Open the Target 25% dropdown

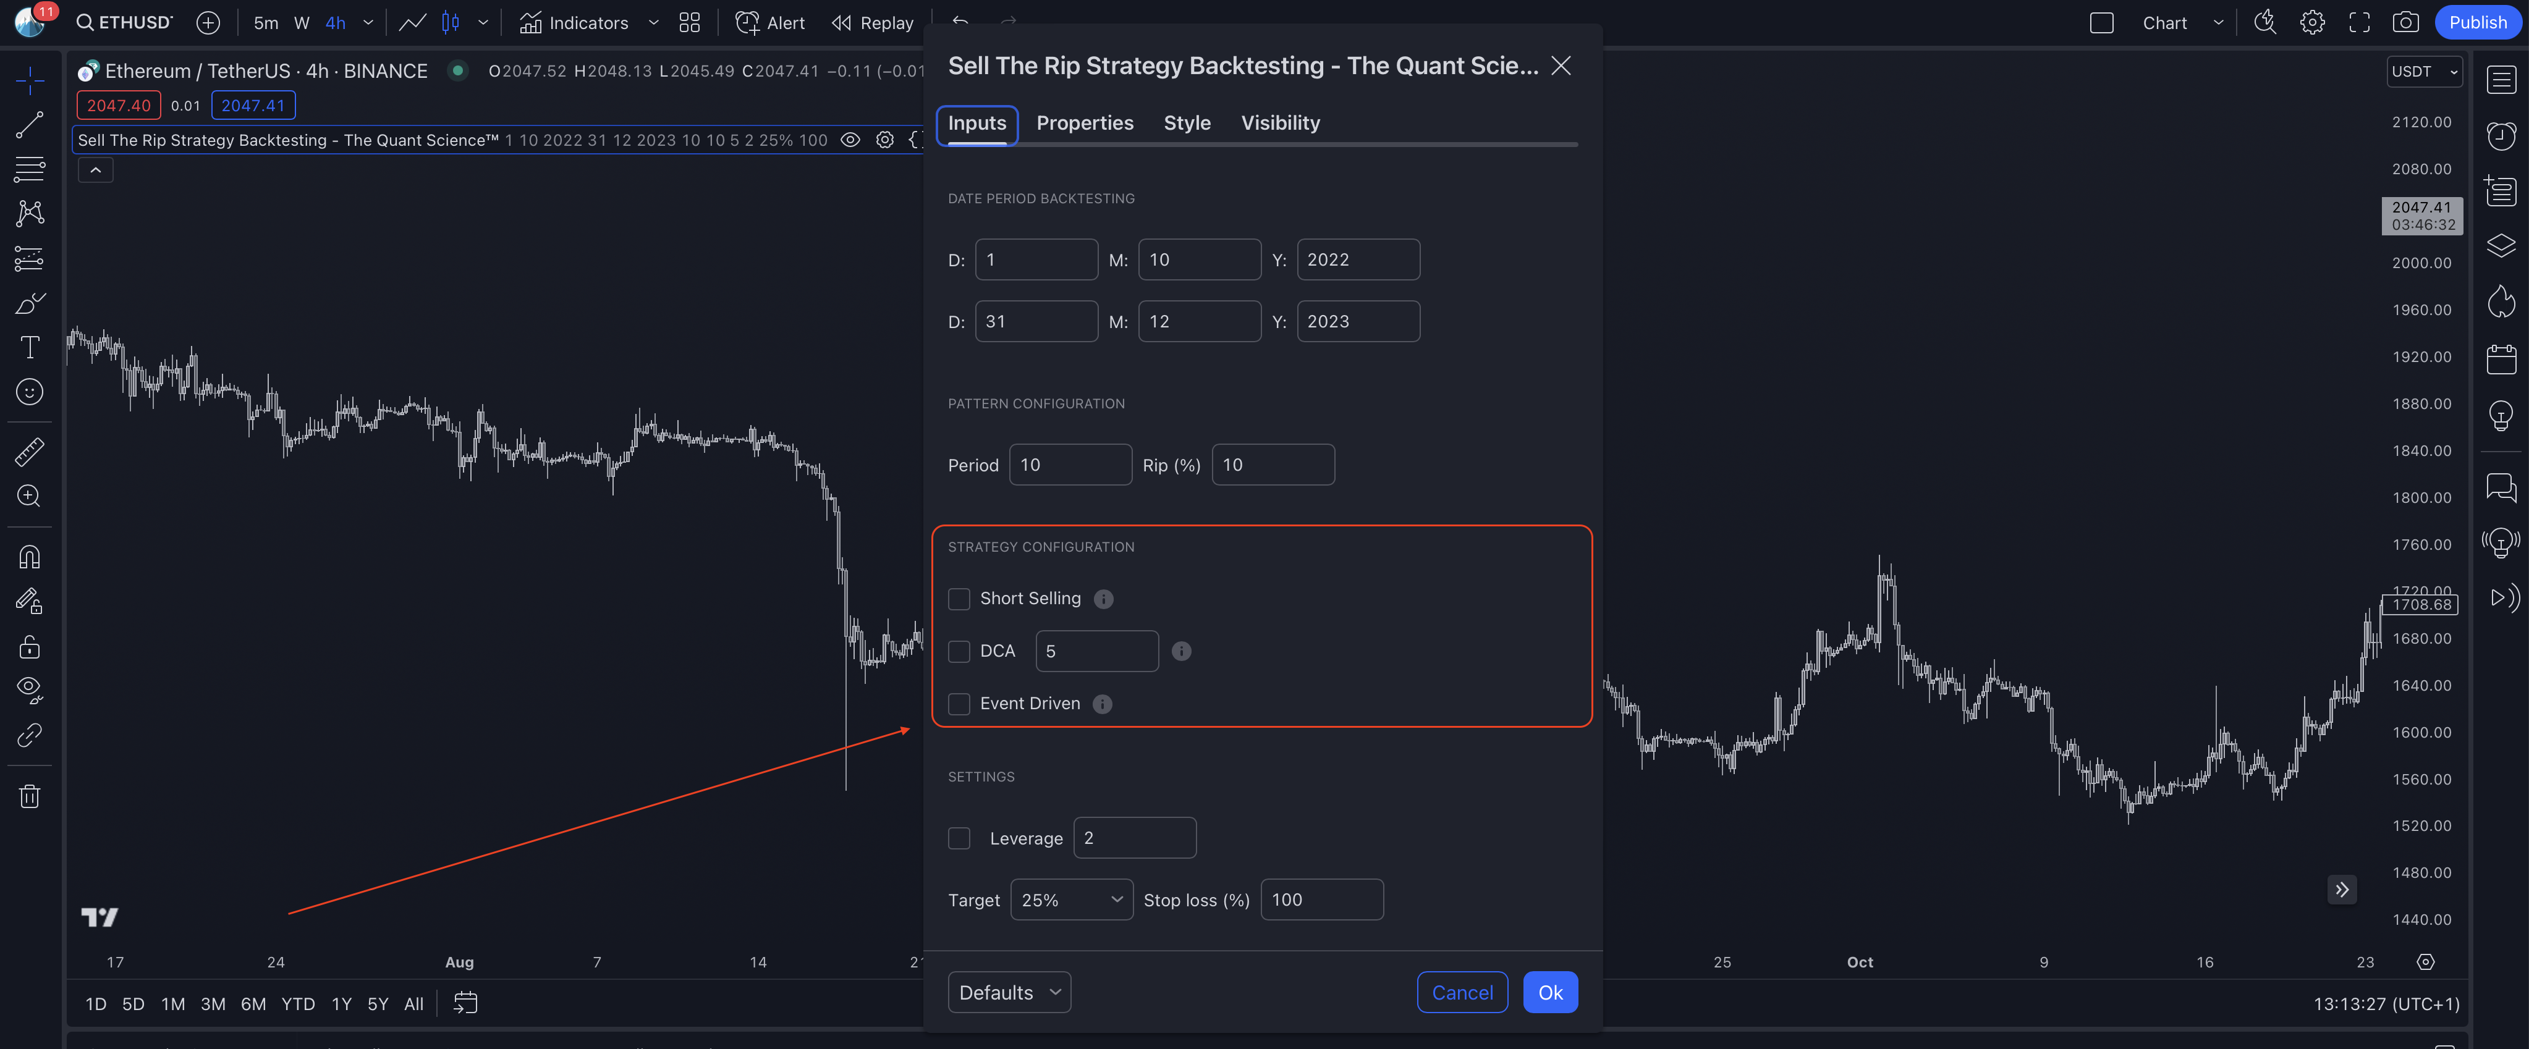1071,900
